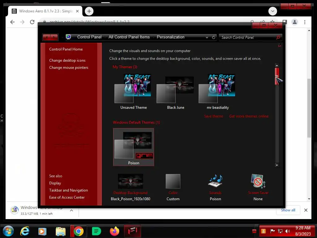The width and height of the screenshot is (317, 238).
Task: Refresh the Personalization address bar
Action: 214,37
